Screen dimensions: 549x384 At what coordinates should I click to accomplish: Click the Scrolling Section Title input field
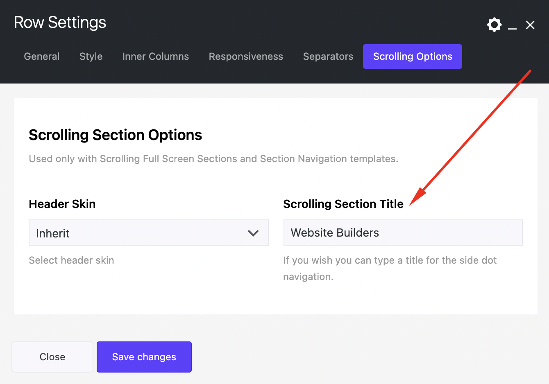point(403,232)
